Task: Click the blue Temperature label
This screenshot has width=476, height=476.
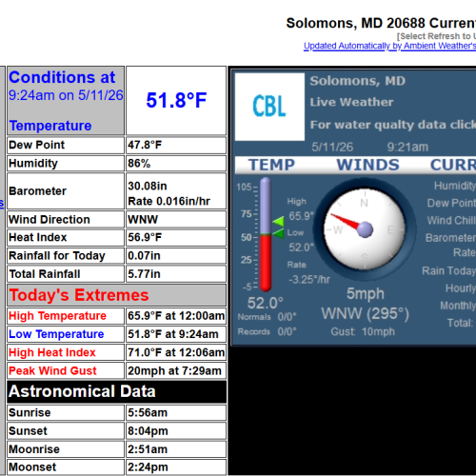Action: pos(50,126)
